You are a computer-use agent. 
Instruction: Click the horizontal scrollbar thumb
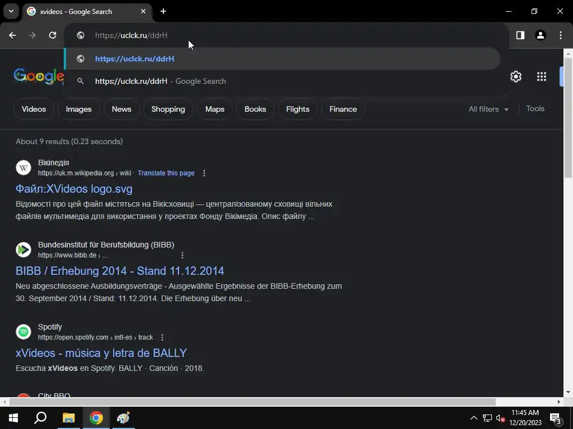click(252, 402)
